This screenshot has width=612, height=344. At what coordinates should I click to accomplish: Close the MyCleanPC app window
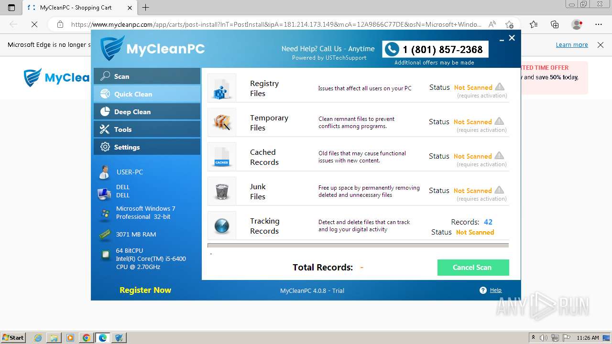[512, 38]
